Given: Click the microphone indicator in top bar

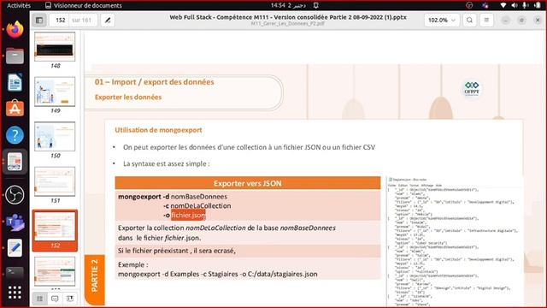Looking at the screenshot, I should pyautogui.click(x=526, y=5).
